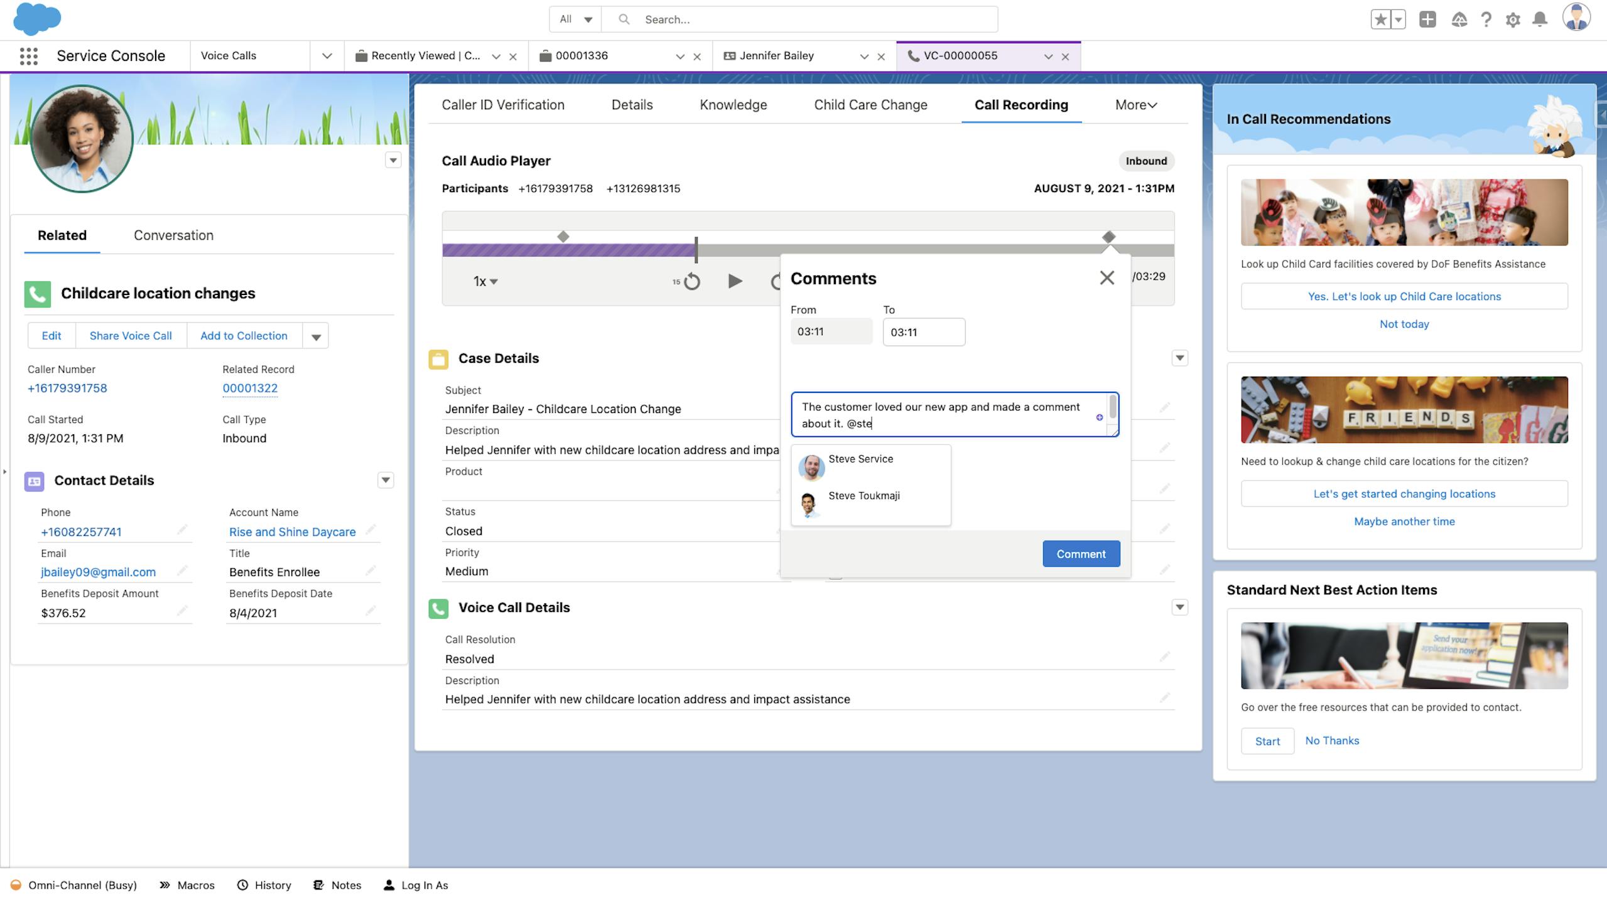
Task: Click the audio progress bar playhead
Action: [696, 250]
